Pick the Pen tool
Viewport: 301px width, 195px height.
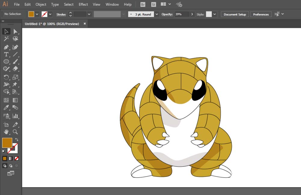point(6,47)
